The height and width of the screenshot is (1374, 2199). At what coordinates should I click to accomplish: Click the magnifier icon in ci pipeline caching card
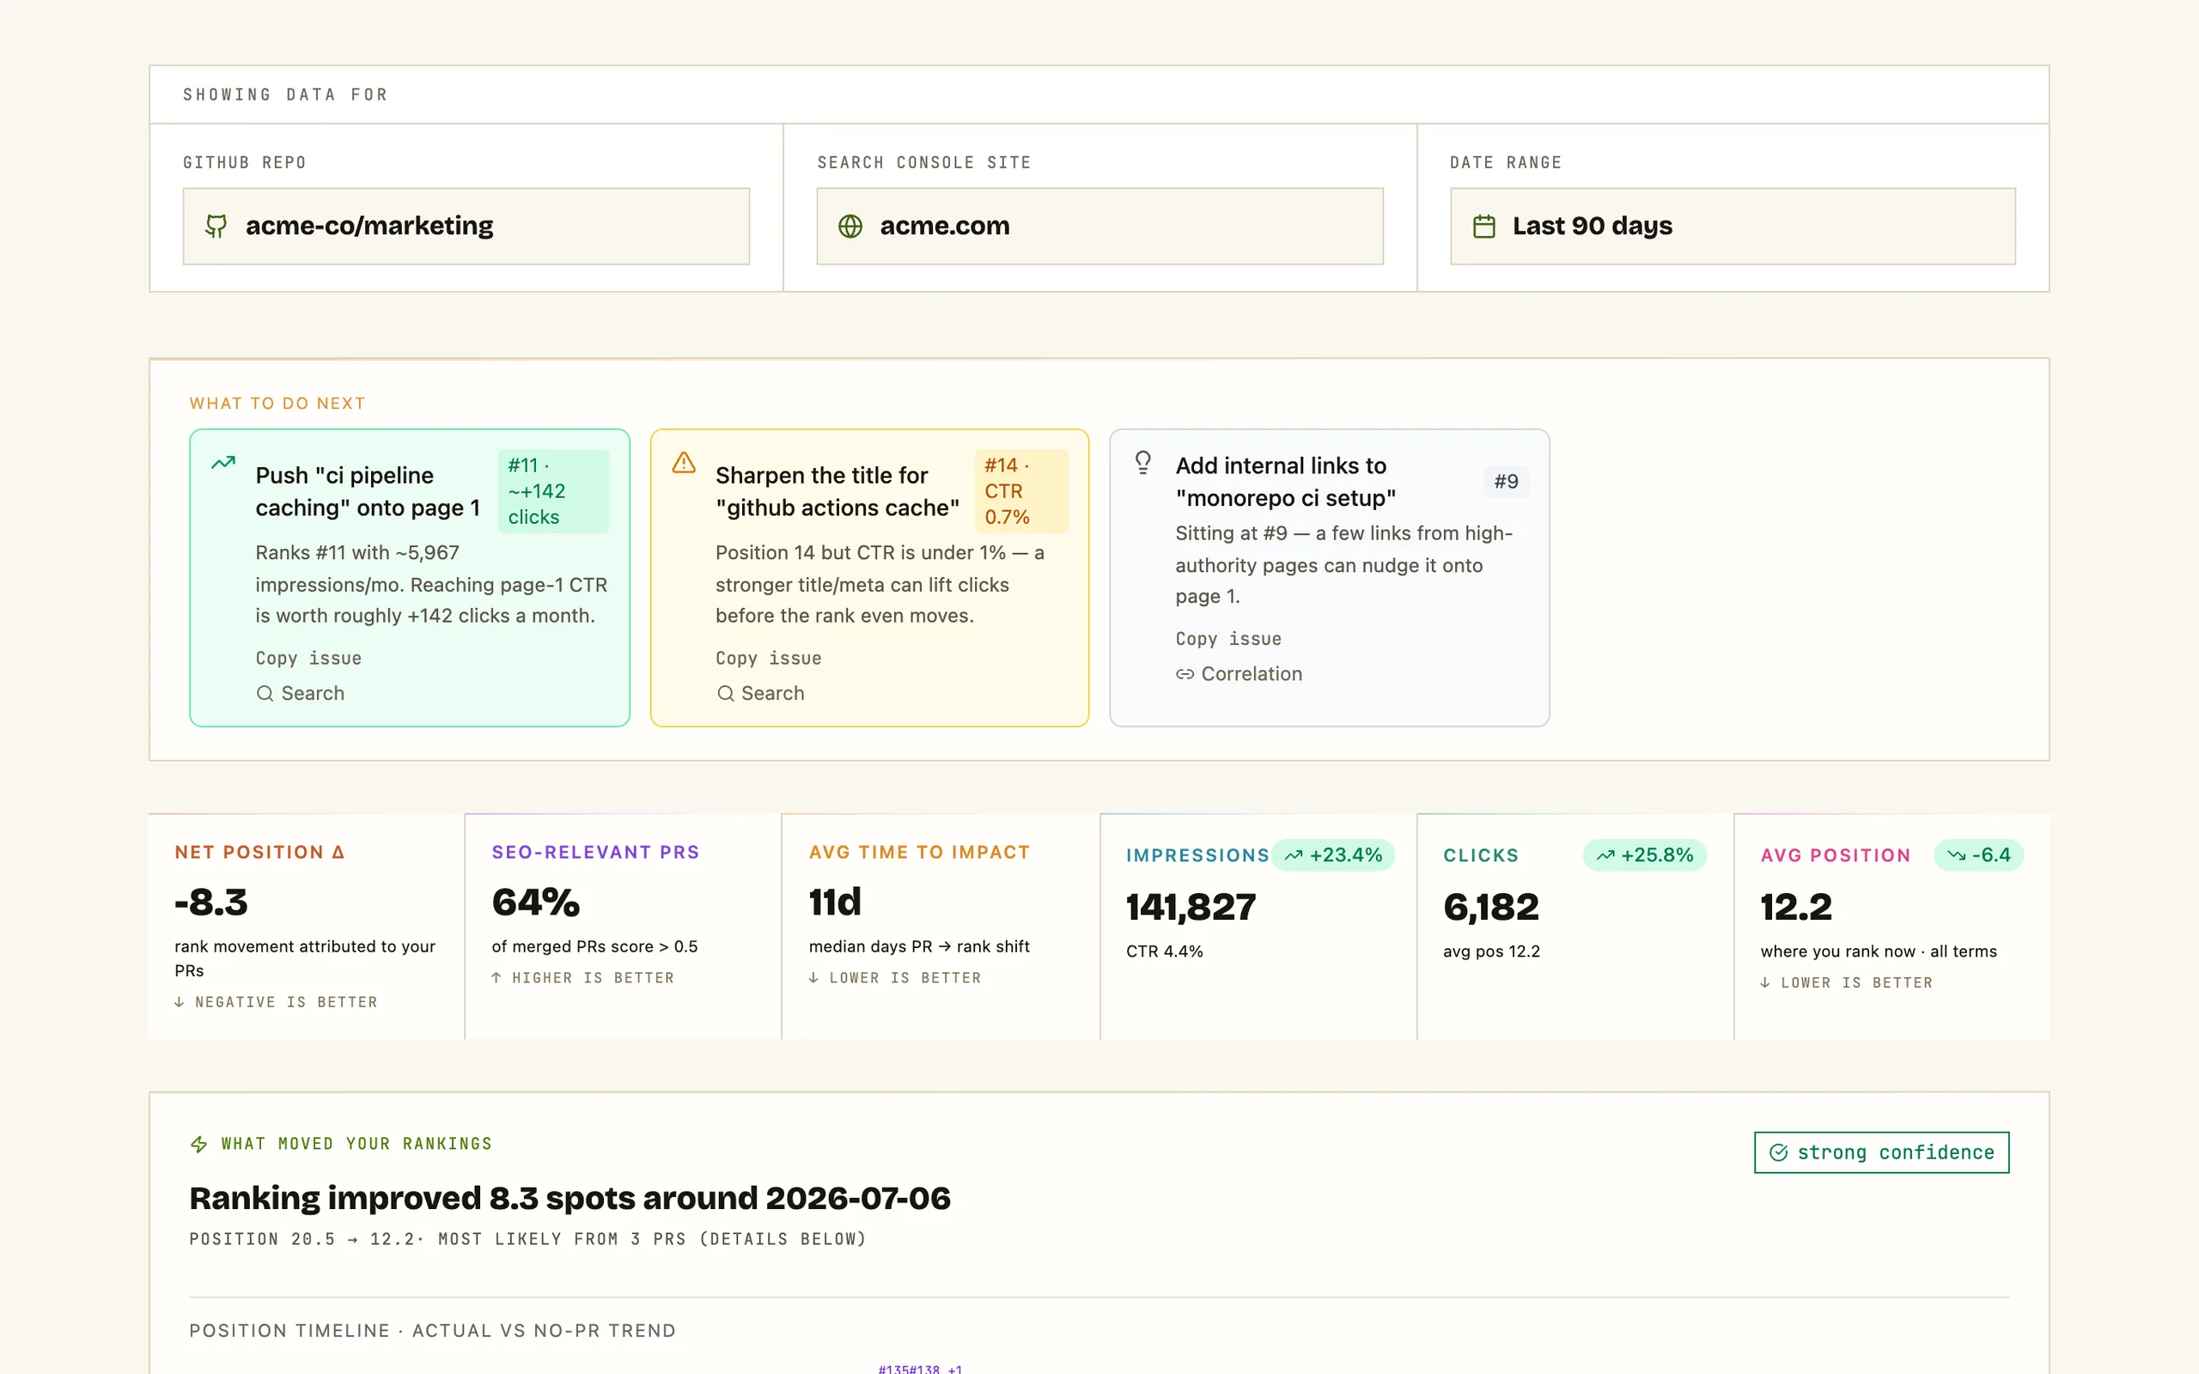tap(265, 693)
